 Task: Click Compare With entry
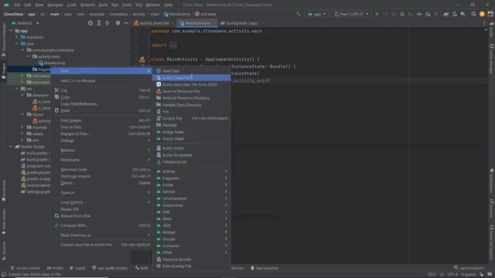(x=101, y=225)
